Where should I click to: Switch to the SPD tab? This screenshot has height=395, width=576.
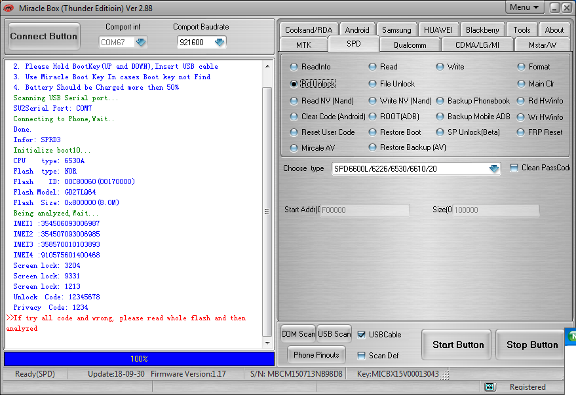click(x=353, y=44)
